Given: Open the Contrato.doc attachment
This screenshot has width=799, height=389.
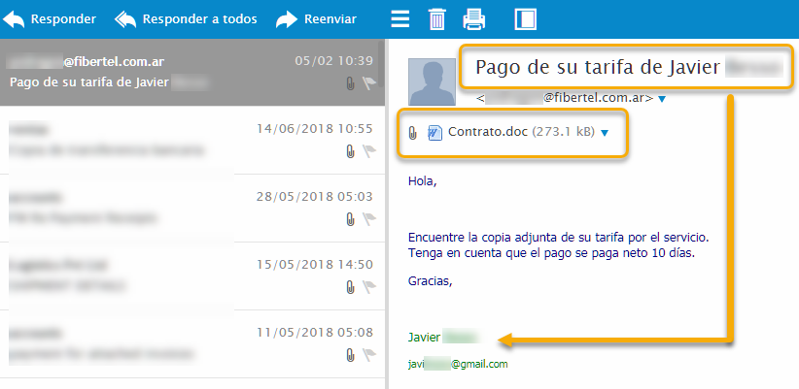Looking at the screenshot, I should (521, 132).
